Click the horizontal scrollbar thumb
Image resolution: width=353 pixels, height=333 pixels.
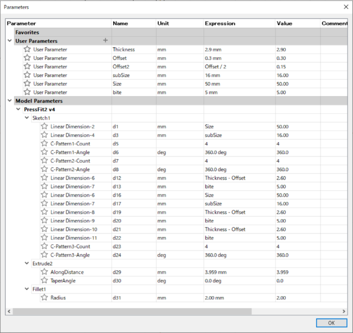(x=132, y=312)
